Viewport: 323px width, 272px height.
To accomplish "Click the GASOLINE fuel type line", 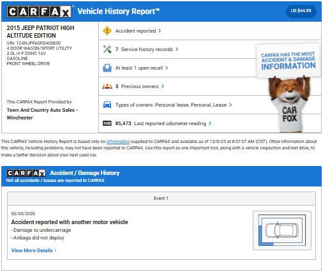I will [17, 59].
